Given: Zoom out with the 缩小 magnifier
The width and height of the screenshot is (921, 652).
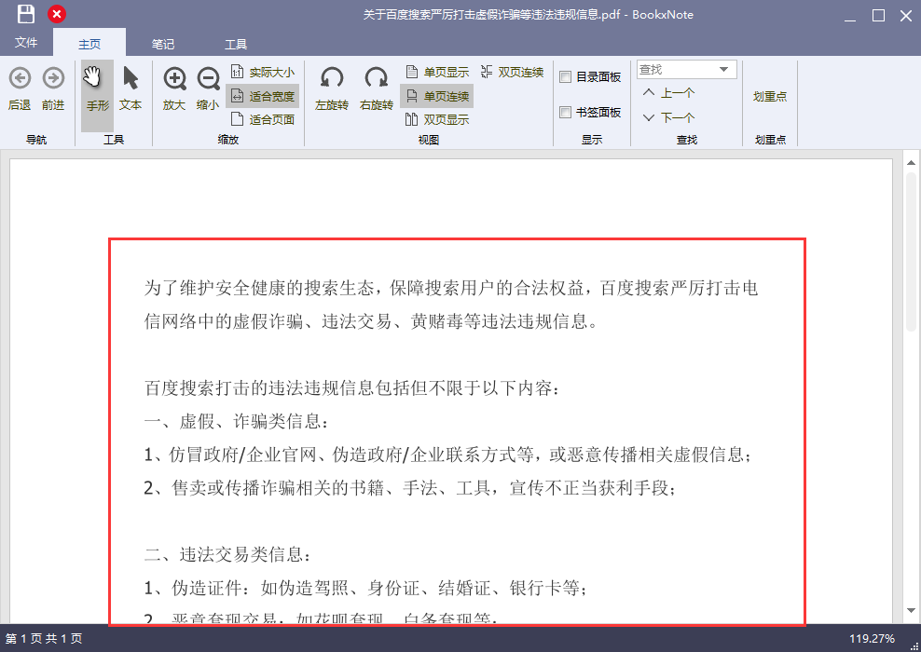Looking at the screenshot, I should (208, 89).
